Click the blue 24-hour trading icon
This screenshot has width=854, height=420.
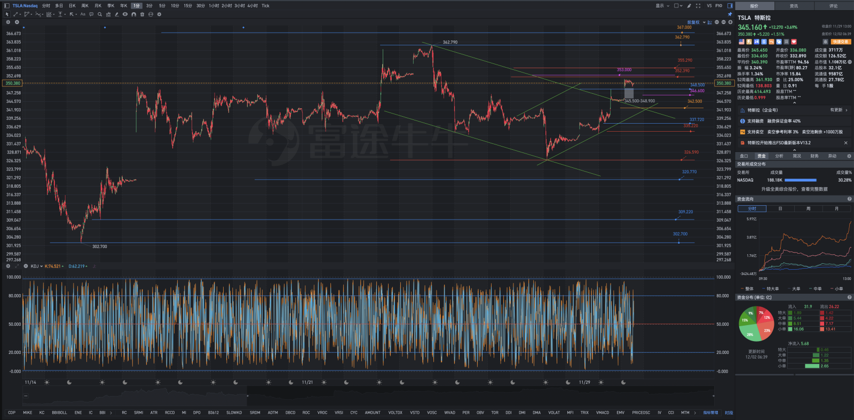(756, 42)
